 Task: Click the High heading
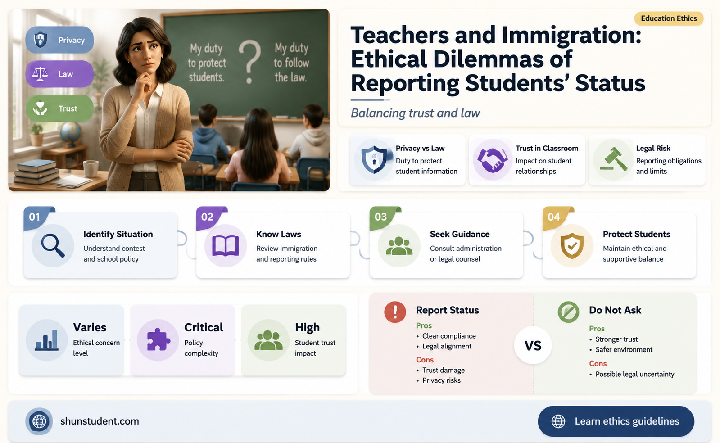point(307,328)
